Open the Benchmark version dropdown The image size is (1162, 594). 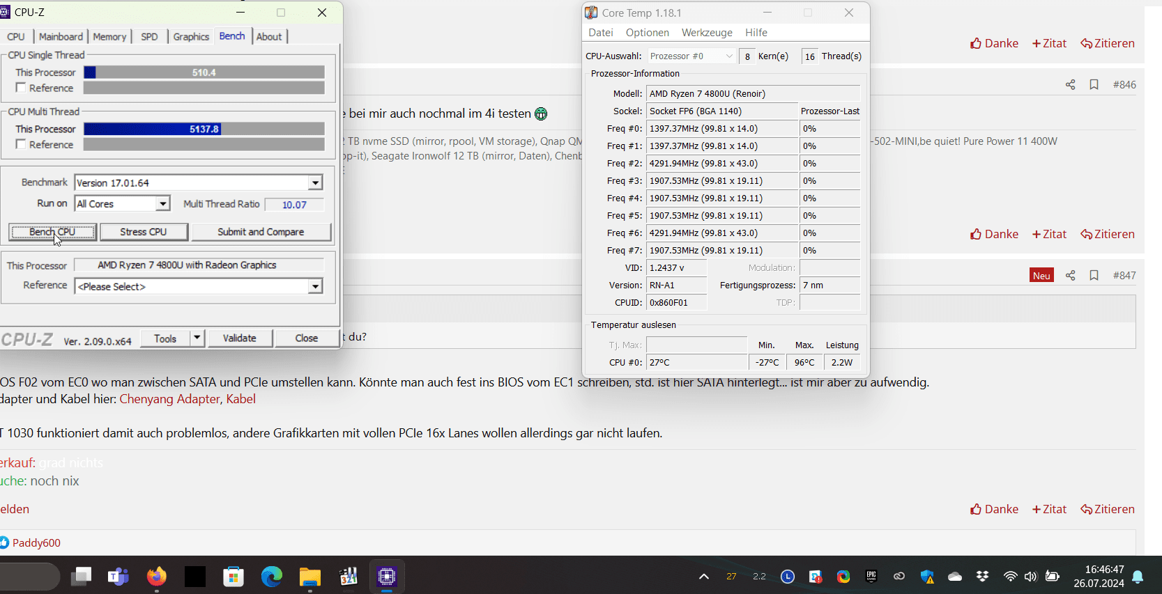315,182
